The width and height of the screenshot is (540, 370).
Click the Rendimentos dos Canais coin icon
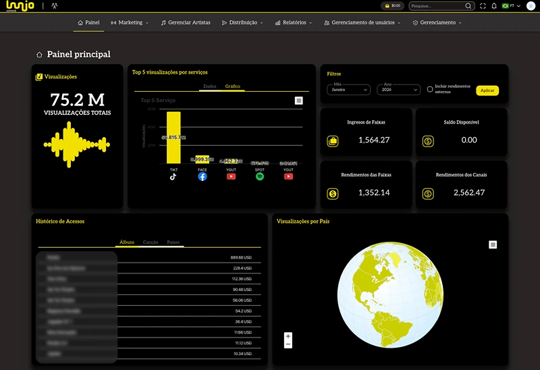click(428, 194)
